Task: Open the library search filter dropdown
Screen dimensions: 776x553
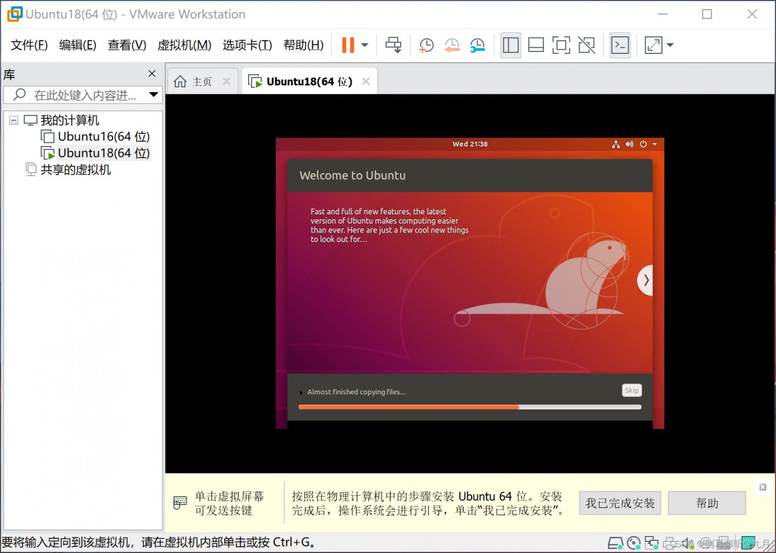Action: (153, 94)
